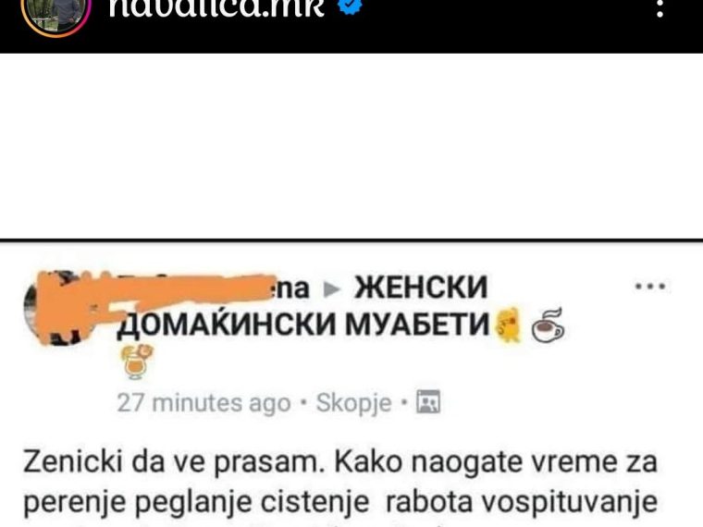The height and width of the screenshot is (527, 703).
Task: Tap the blank white area above the post
Action: point(351,146)
